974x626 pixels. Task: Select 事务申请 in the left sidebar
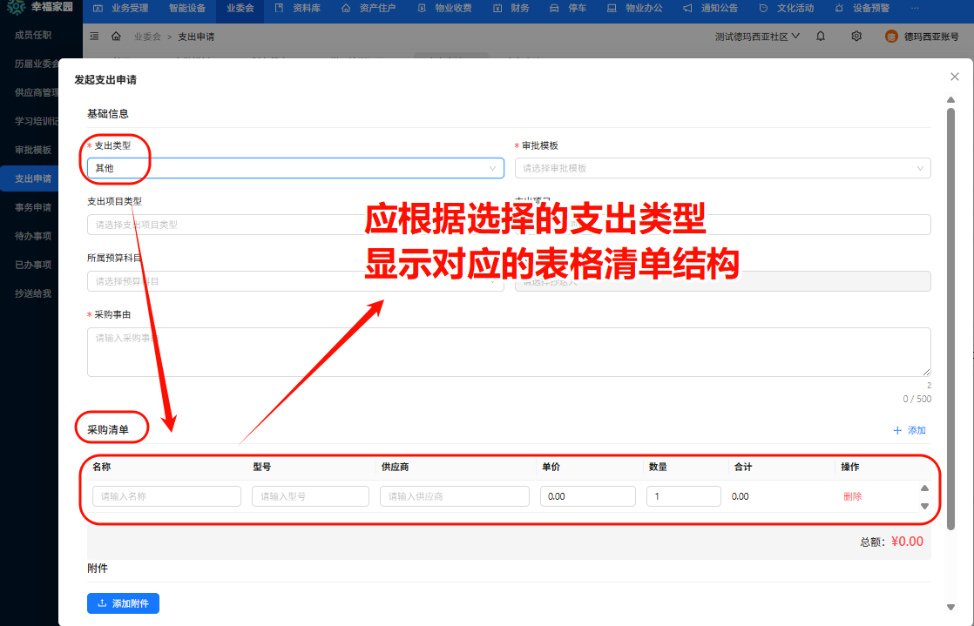coord(33,207)
